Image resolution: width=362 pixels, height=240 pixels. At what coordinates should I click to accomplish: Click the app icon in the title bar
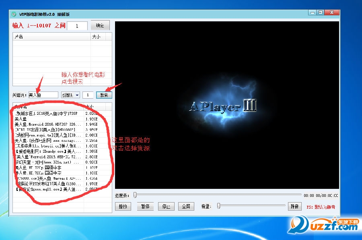(14, 14)
